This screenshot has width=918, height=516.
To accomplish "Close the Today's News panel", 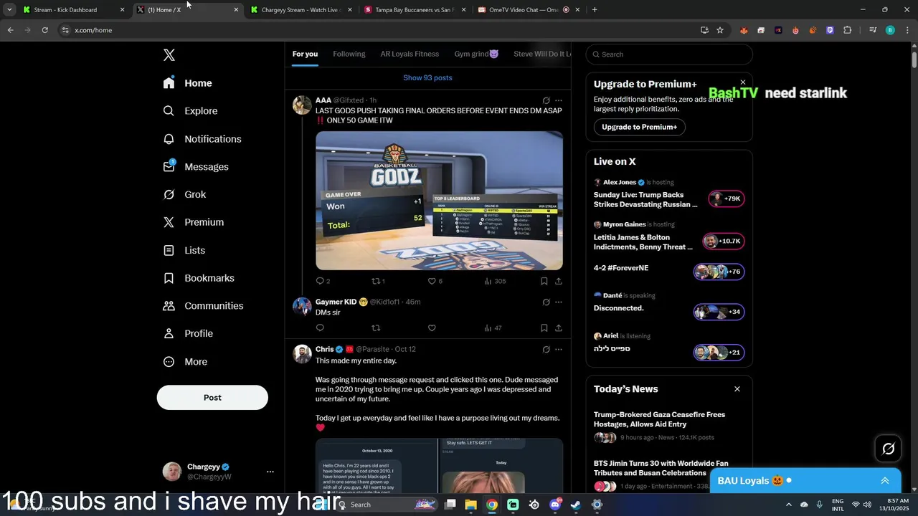I will tap(737, 389).
